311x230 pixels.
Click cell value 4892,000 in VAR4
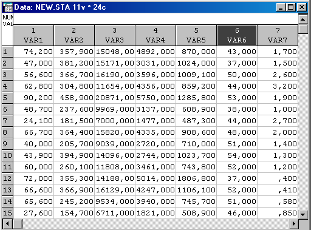[x=155, y=52]
